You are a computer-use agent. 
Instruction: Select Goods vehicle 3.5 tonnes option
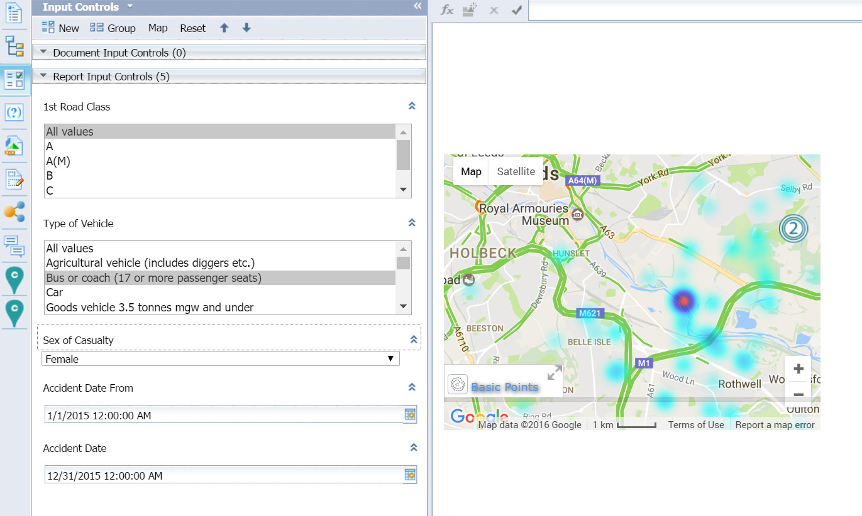[220, 307]
